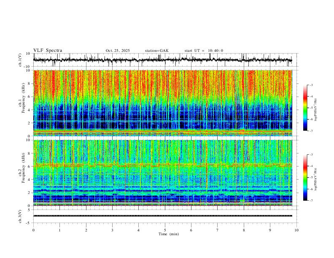Click the red vertical streak near 6.6 min in ch.2
Screen dimensions: 334x258
pyautogui.click(x=206, y=165)
